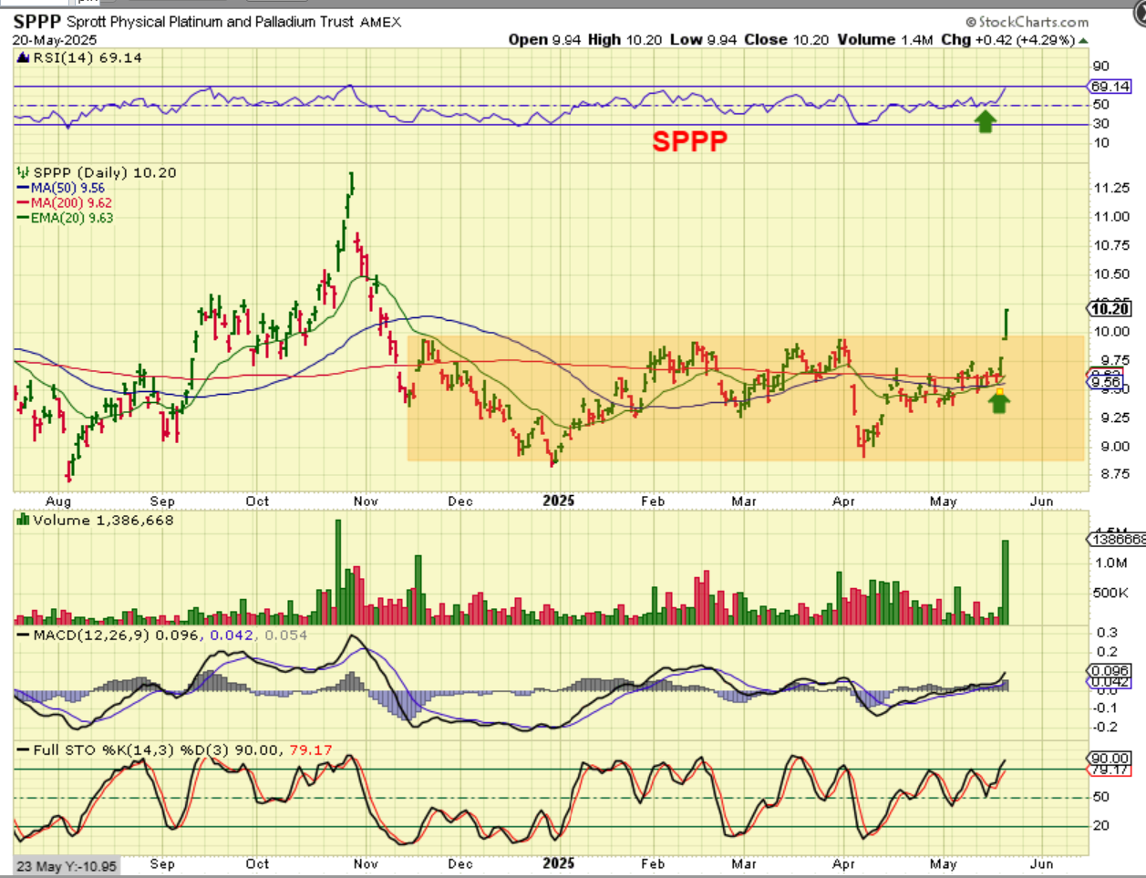Click the High 10.20 header value

[625, 40]
